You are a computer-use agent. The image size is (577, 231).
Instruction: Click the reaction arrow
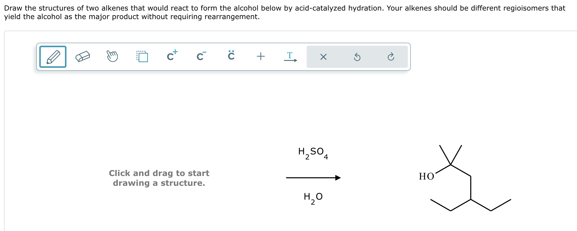pyautogui.click(x=313, y=178)
